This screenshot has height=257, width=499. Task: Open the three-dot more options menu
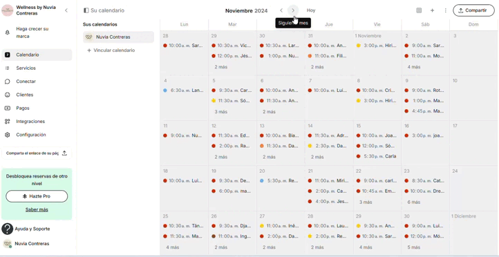coord(446,10)
